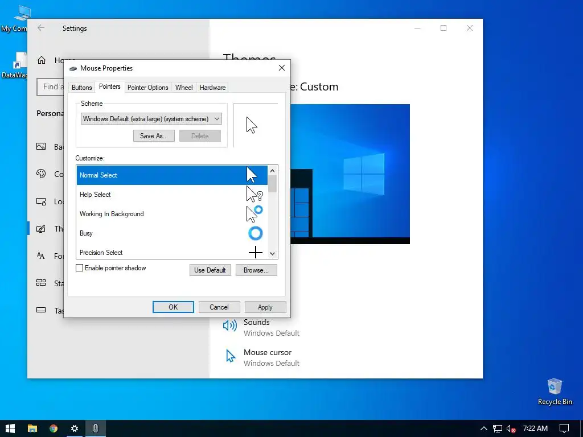The height and width of the screenshot is (437, 583).
Task: Select the Help Select pointer row
Action: 172,195
